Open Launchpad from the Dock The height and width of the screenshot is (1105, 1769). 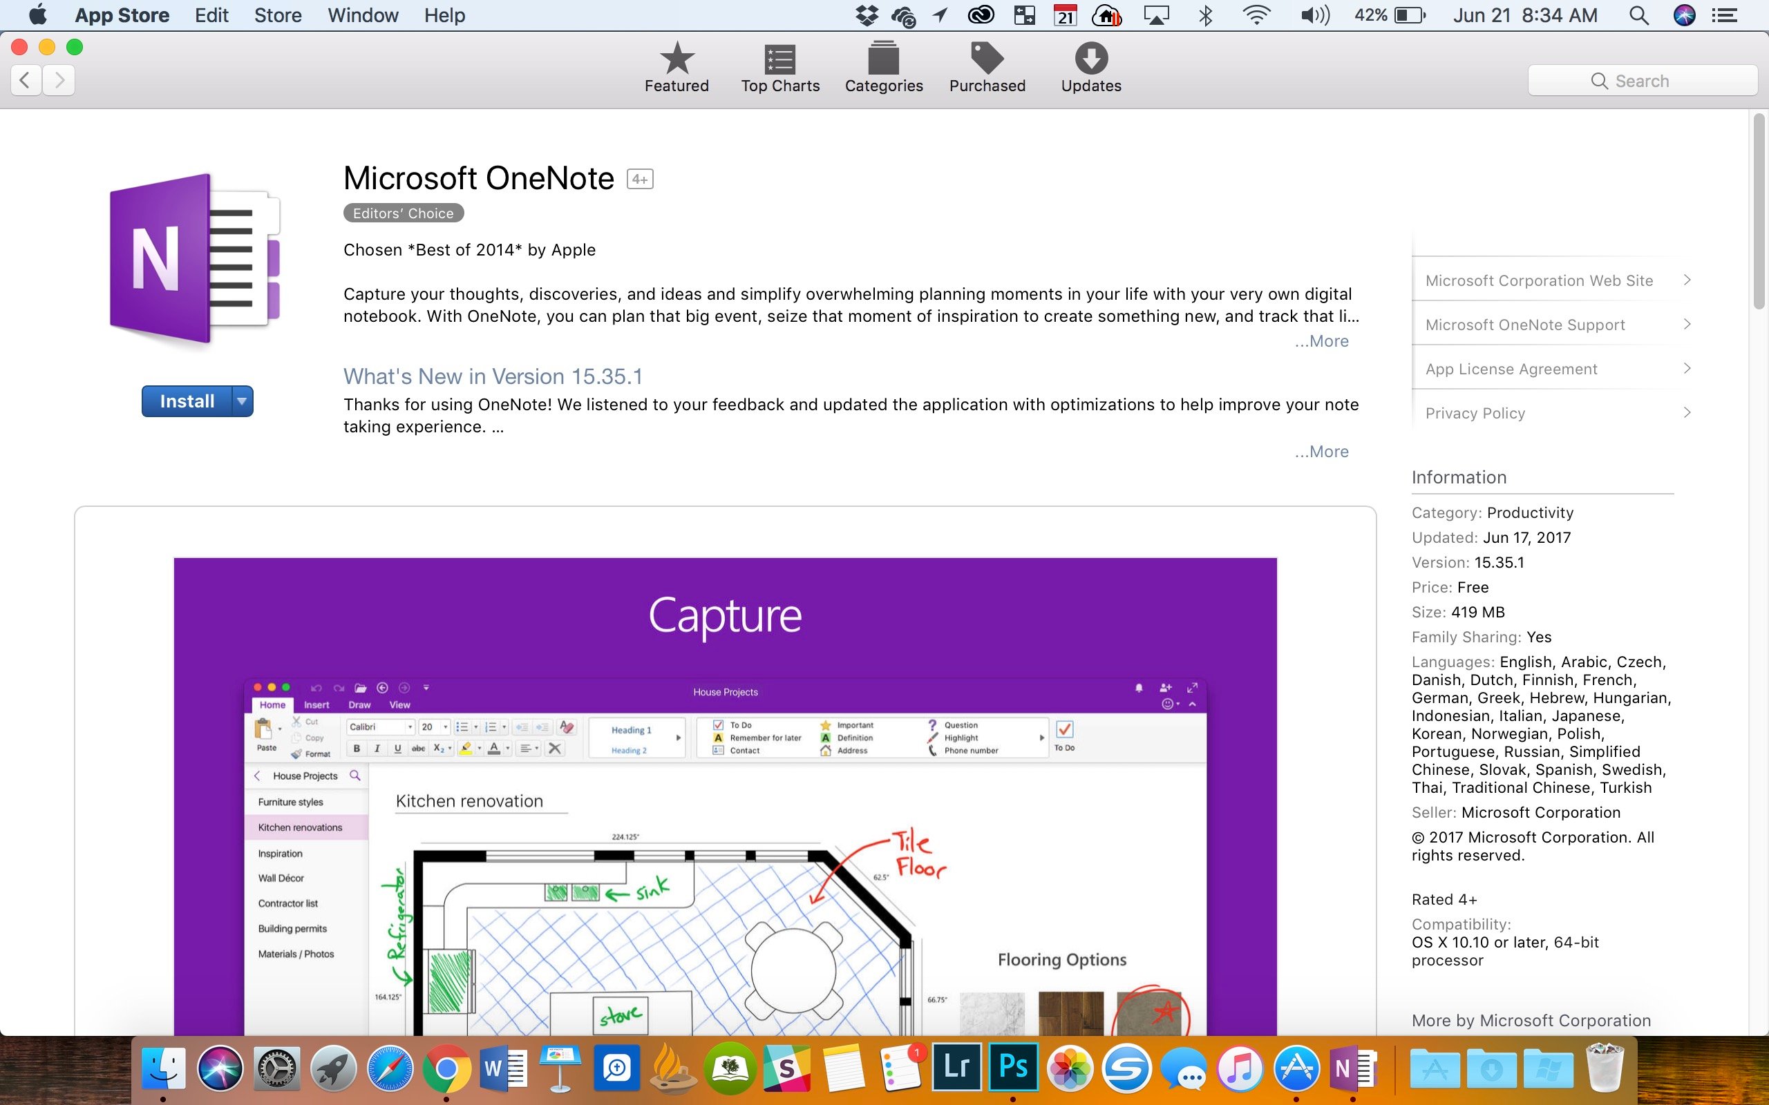pyautogui.click(x=333, y=1068)
